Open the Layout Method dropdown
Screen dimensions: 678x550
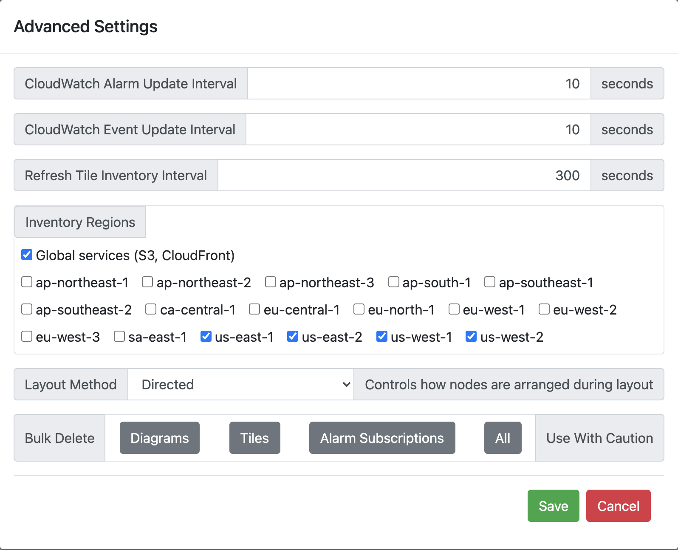(241, 384)
